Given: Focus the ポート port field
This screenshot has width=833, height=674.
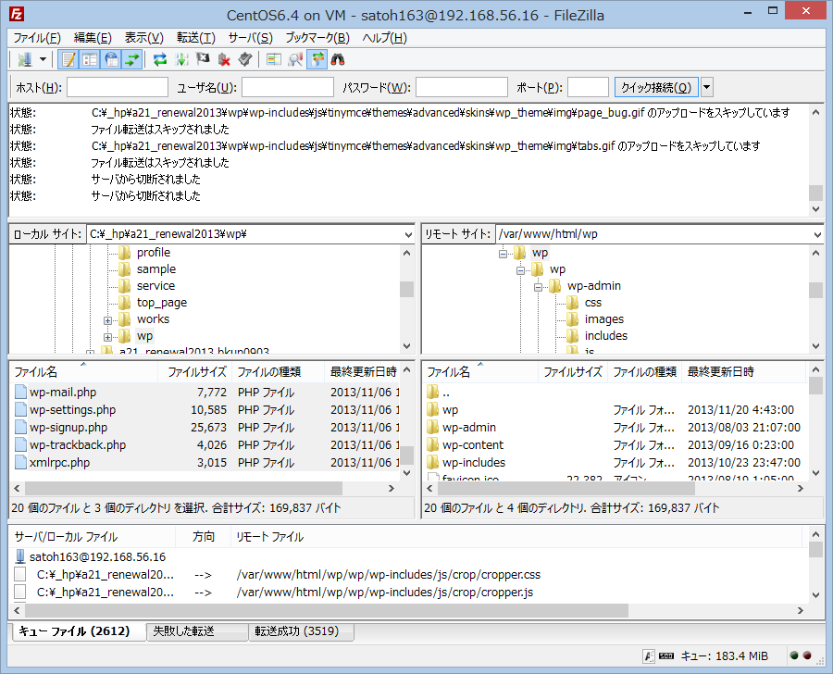Looking at the screenshot, I should [x=588, y=88].
